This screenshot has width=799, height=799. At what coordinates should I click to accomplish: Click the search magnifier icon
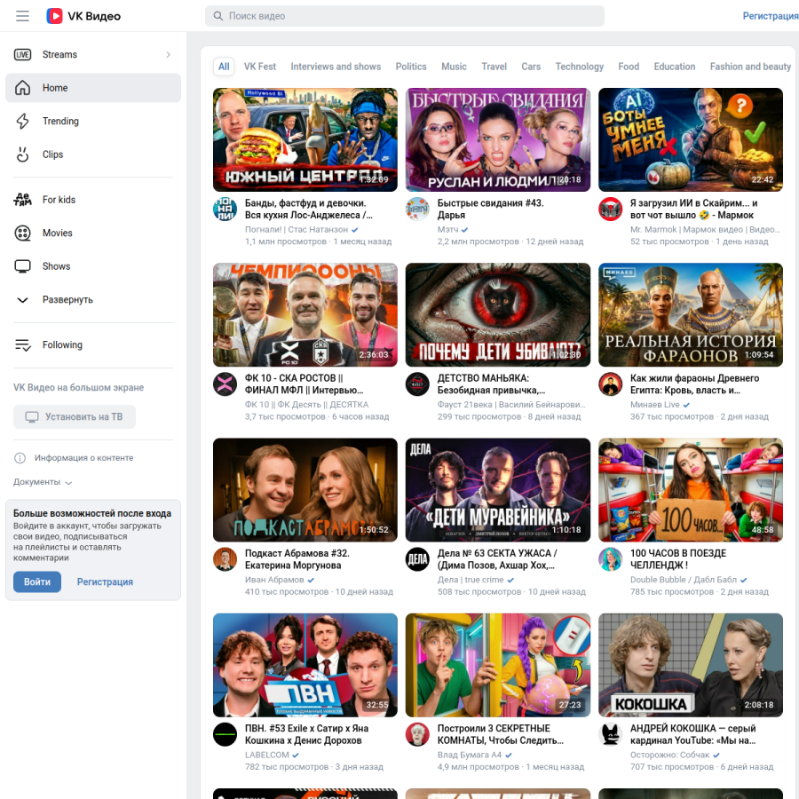(x=218, y=16)
